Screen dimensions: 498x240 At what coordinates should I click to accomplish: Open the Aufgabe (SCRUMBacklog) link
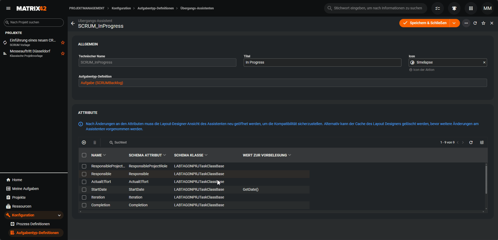tap(102, 83)
